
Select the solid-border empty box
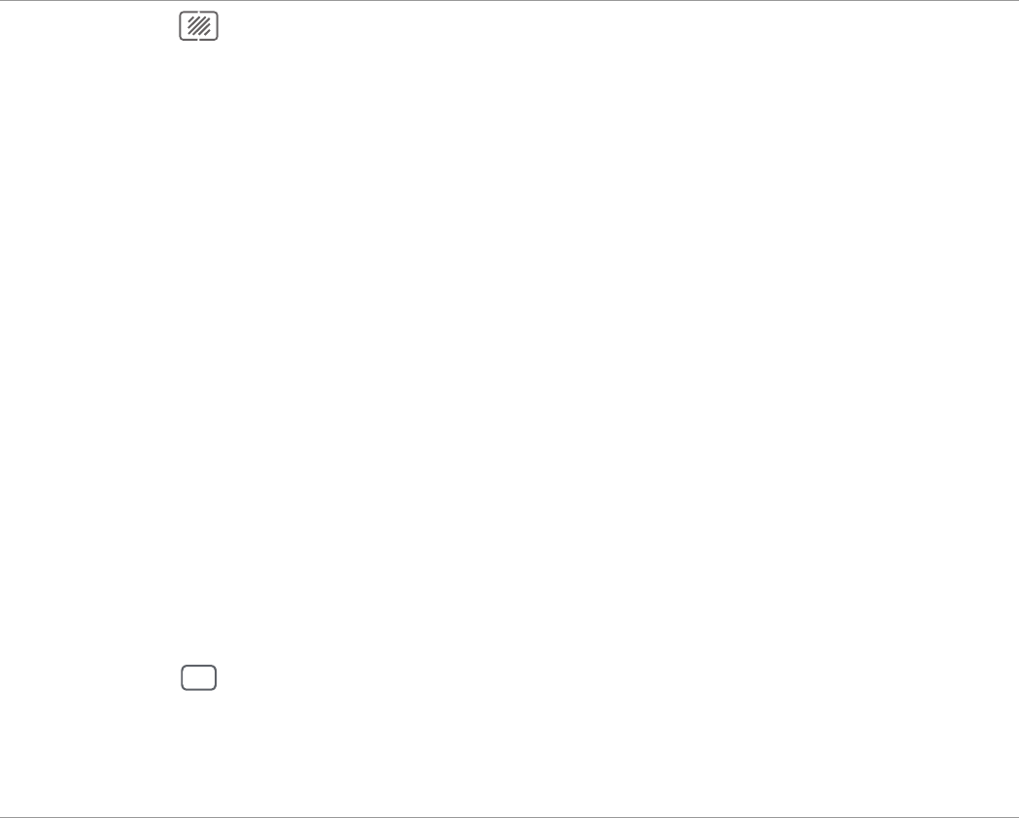(199, 677)
